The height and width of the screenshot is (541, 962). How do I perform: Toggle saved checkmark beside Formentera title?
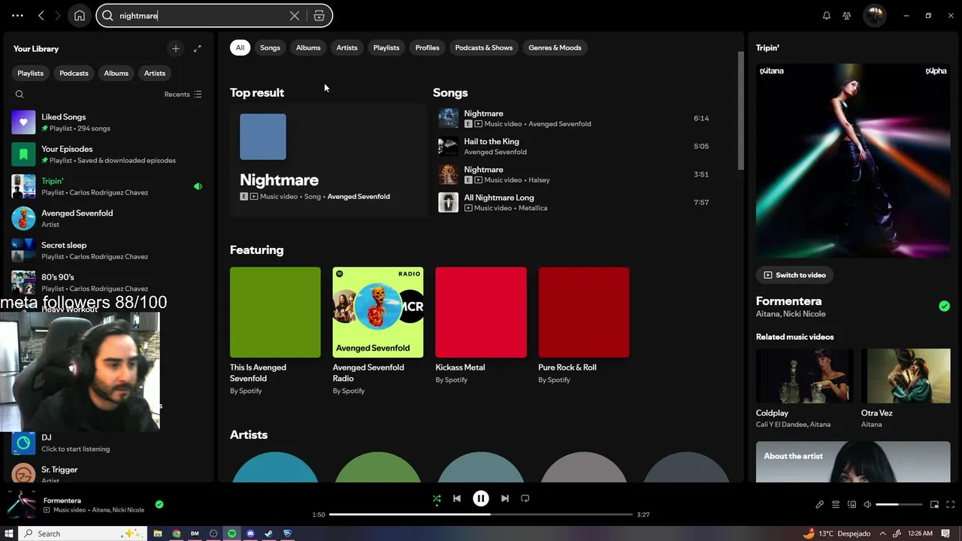[944, 306]
